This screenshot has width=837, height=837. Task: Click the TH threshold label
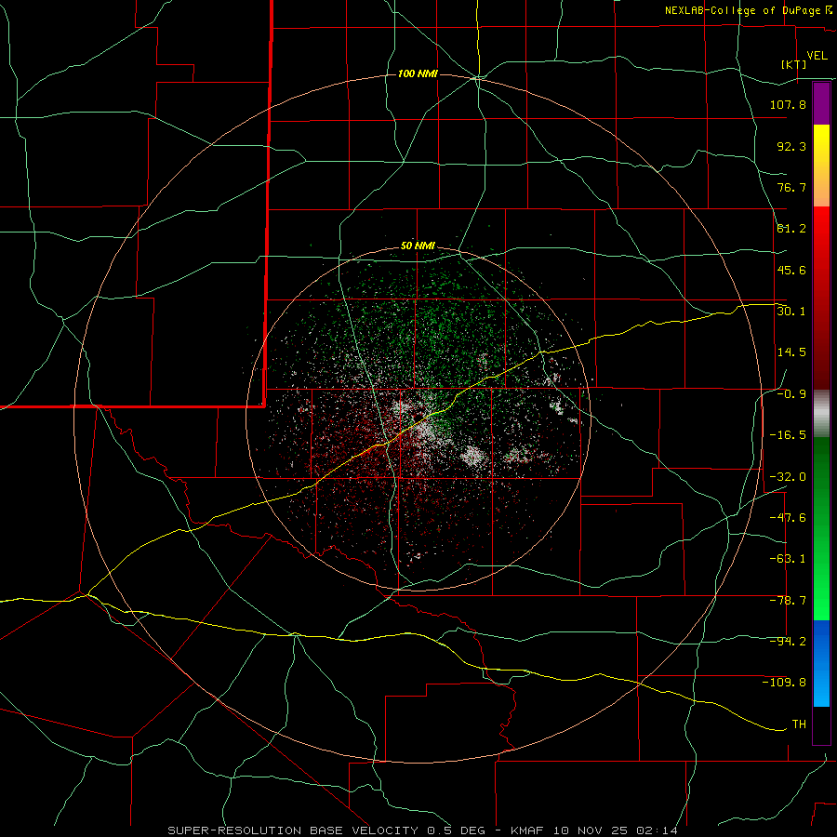point(799,724)
